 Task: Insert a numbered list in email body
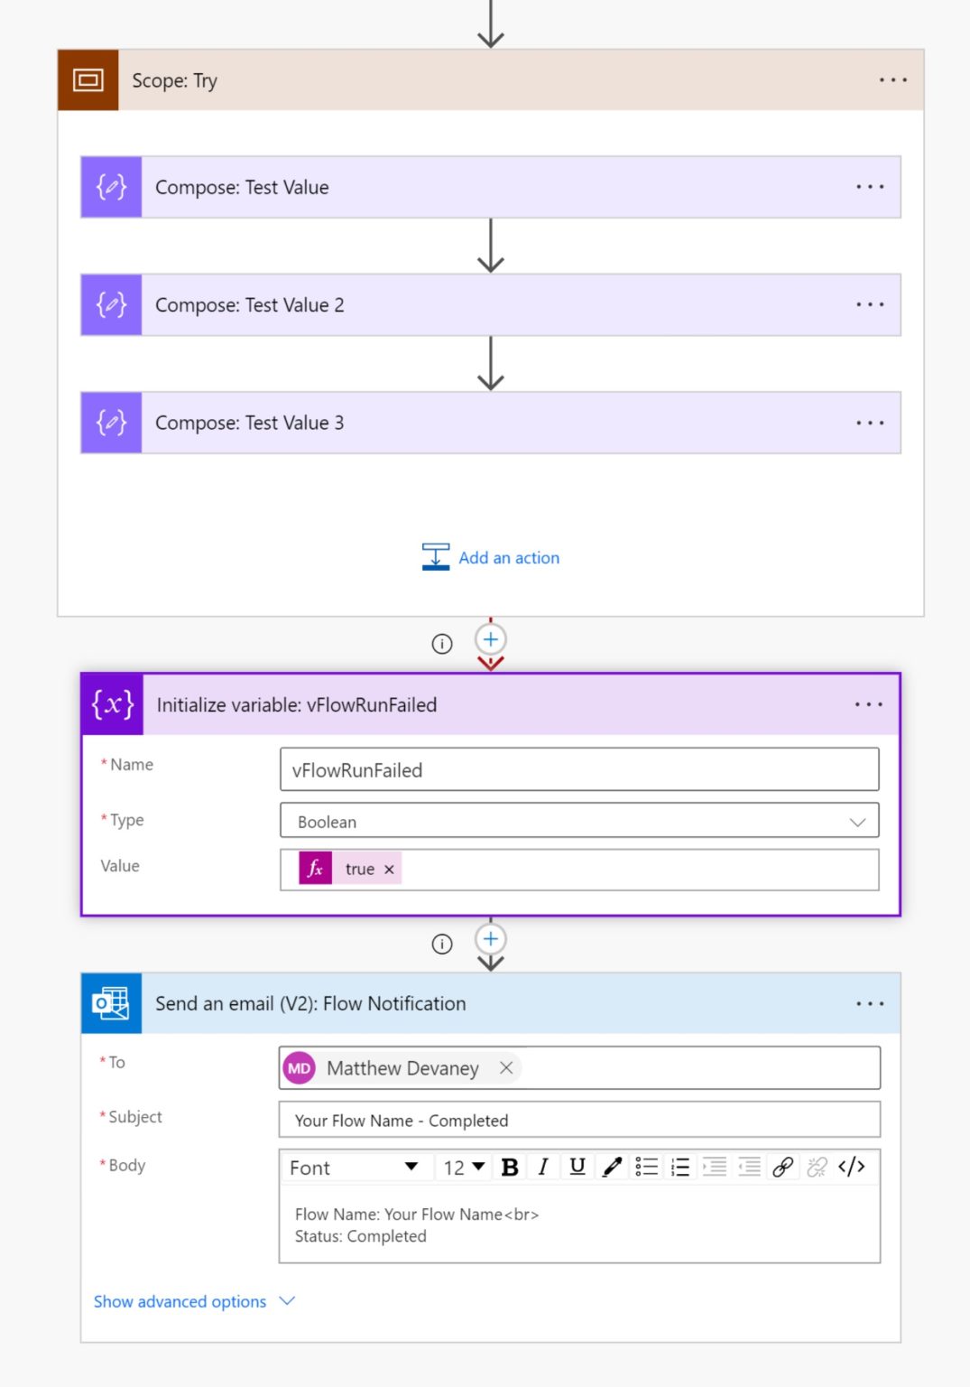680,1166
